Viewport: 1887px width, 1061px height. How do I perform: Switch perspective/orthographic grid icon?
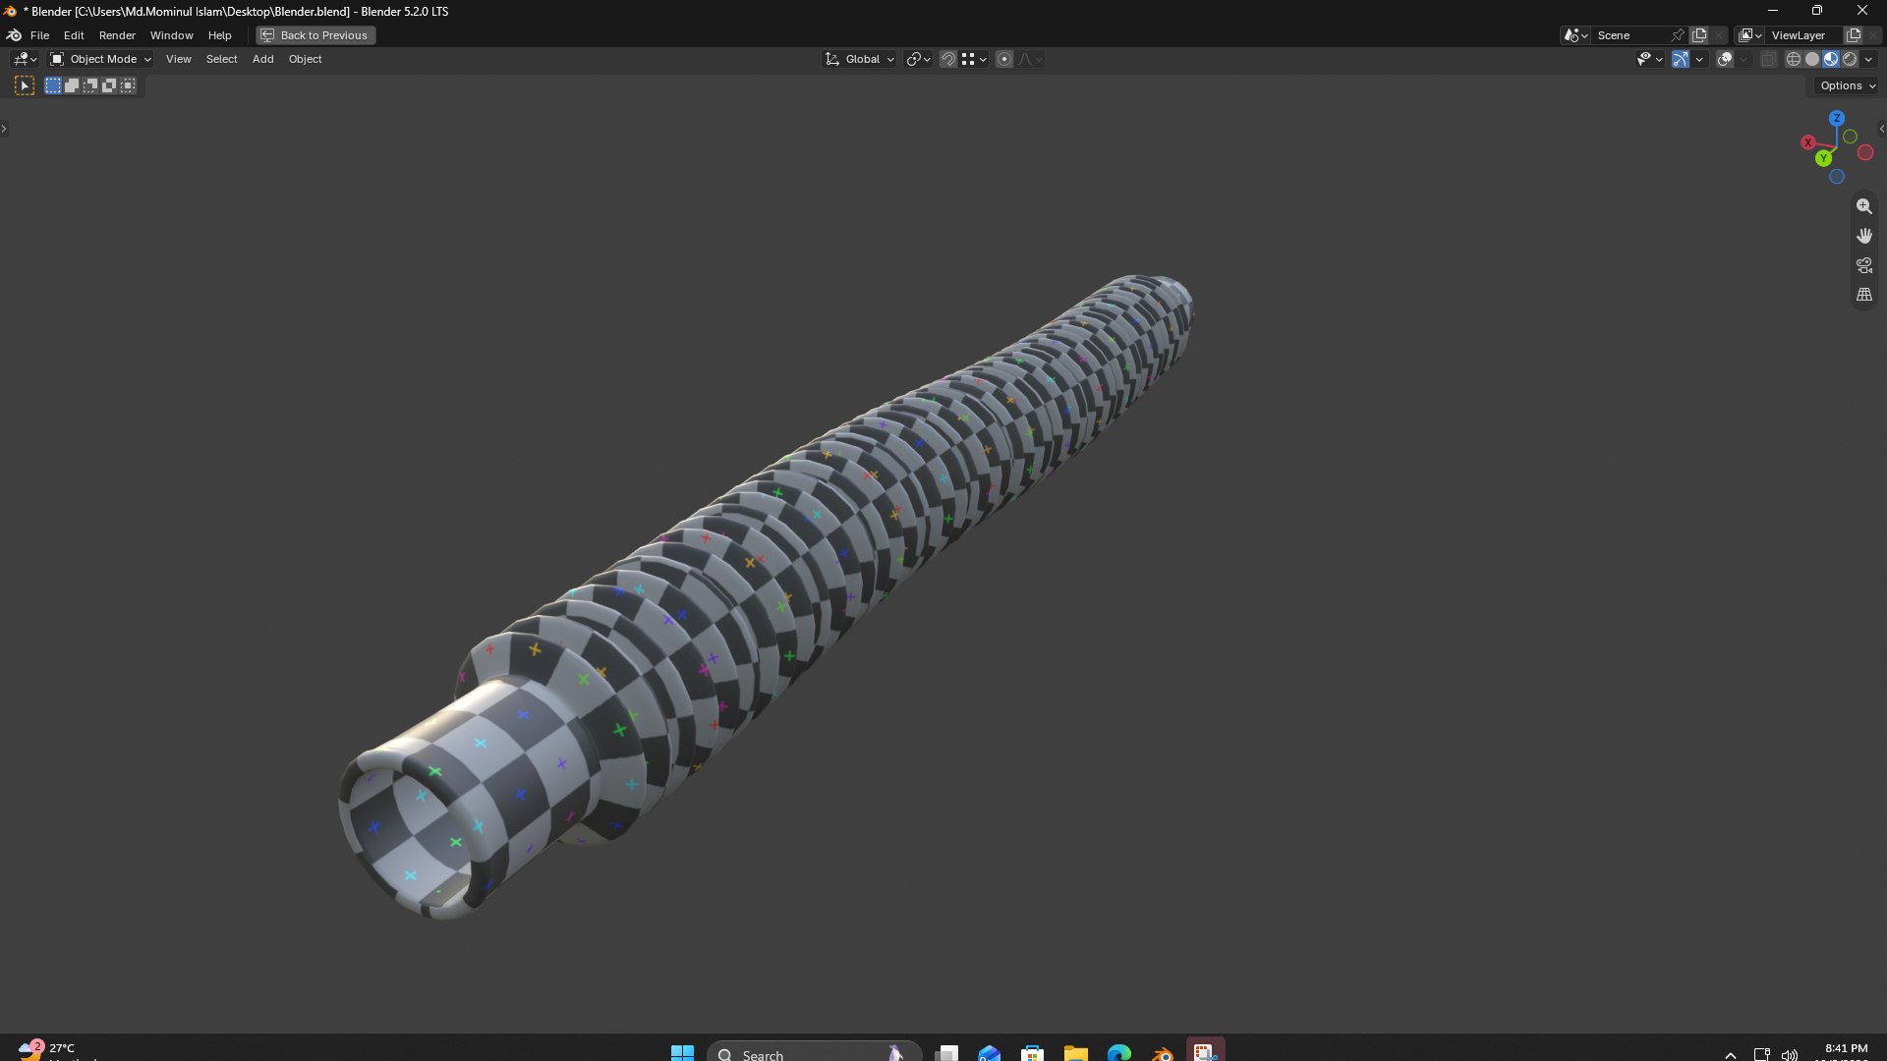[x=1863, y=295]
